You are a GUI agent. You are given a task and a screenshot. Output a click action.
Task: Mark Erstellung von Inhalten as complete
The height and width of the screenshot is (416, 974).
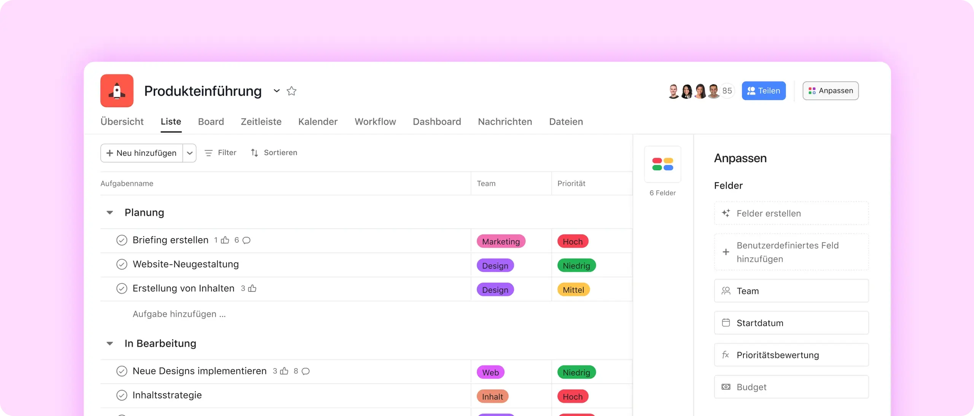[x=122, y=288]
